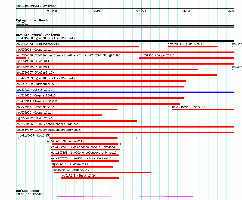Select the esv3630531 1000GenomesConsortiumPhase3 label
Screen dimensions: 242x200
[84, 147]
